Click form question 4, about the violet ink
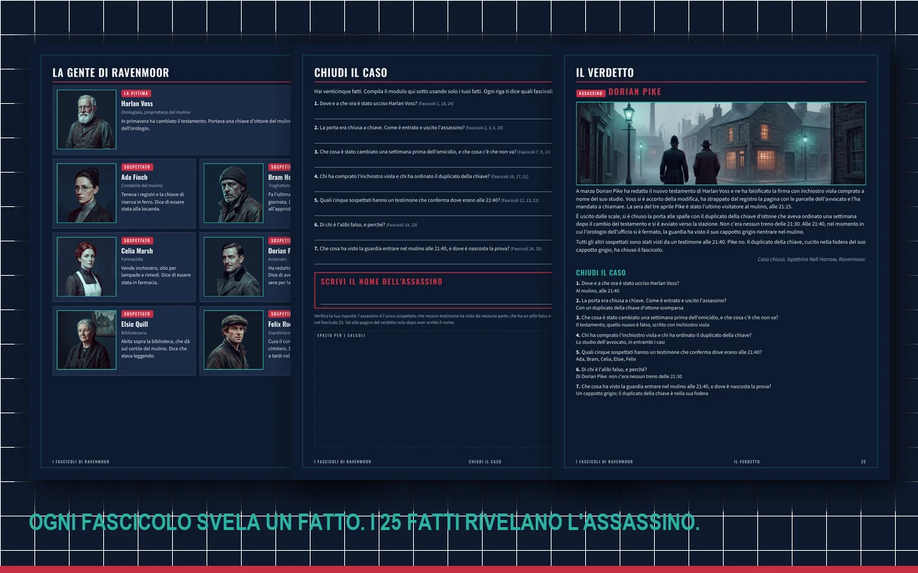The width and height of the screenshot is (918, 573). [x=421, y=176]
